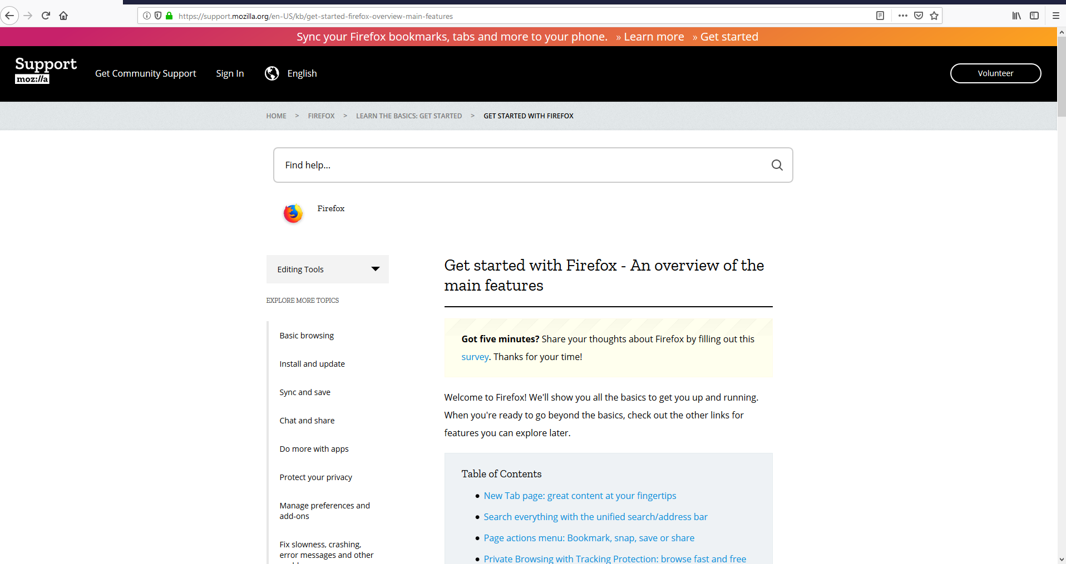This screenshot has width=1066, height=564.
Task: Jump to Private Browsing section
Action: click(615, 558)
